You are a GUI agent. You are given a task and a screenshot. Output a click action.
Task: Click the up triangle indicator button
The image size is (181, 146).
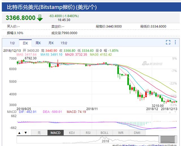point(20,133)
